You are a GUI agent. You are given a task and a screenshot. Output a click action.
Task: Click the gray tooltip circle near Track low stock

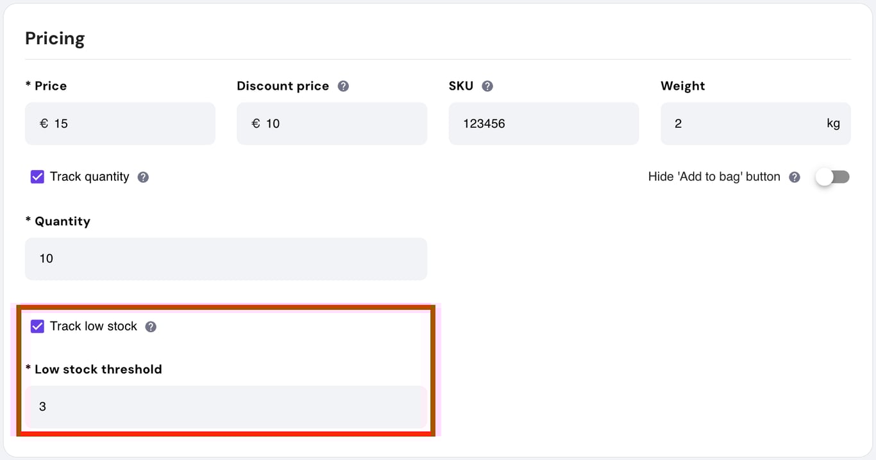click(151, 326)
